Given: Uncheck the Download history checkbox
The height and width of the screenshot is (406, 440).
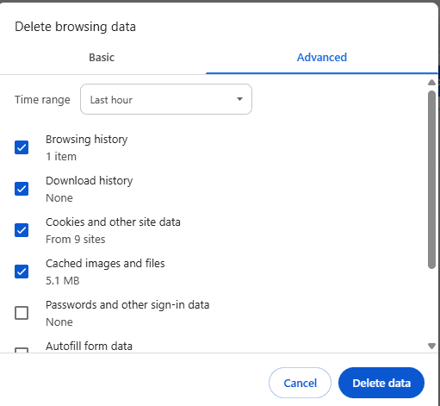Looking at the screenshot, I should [22, 189].
